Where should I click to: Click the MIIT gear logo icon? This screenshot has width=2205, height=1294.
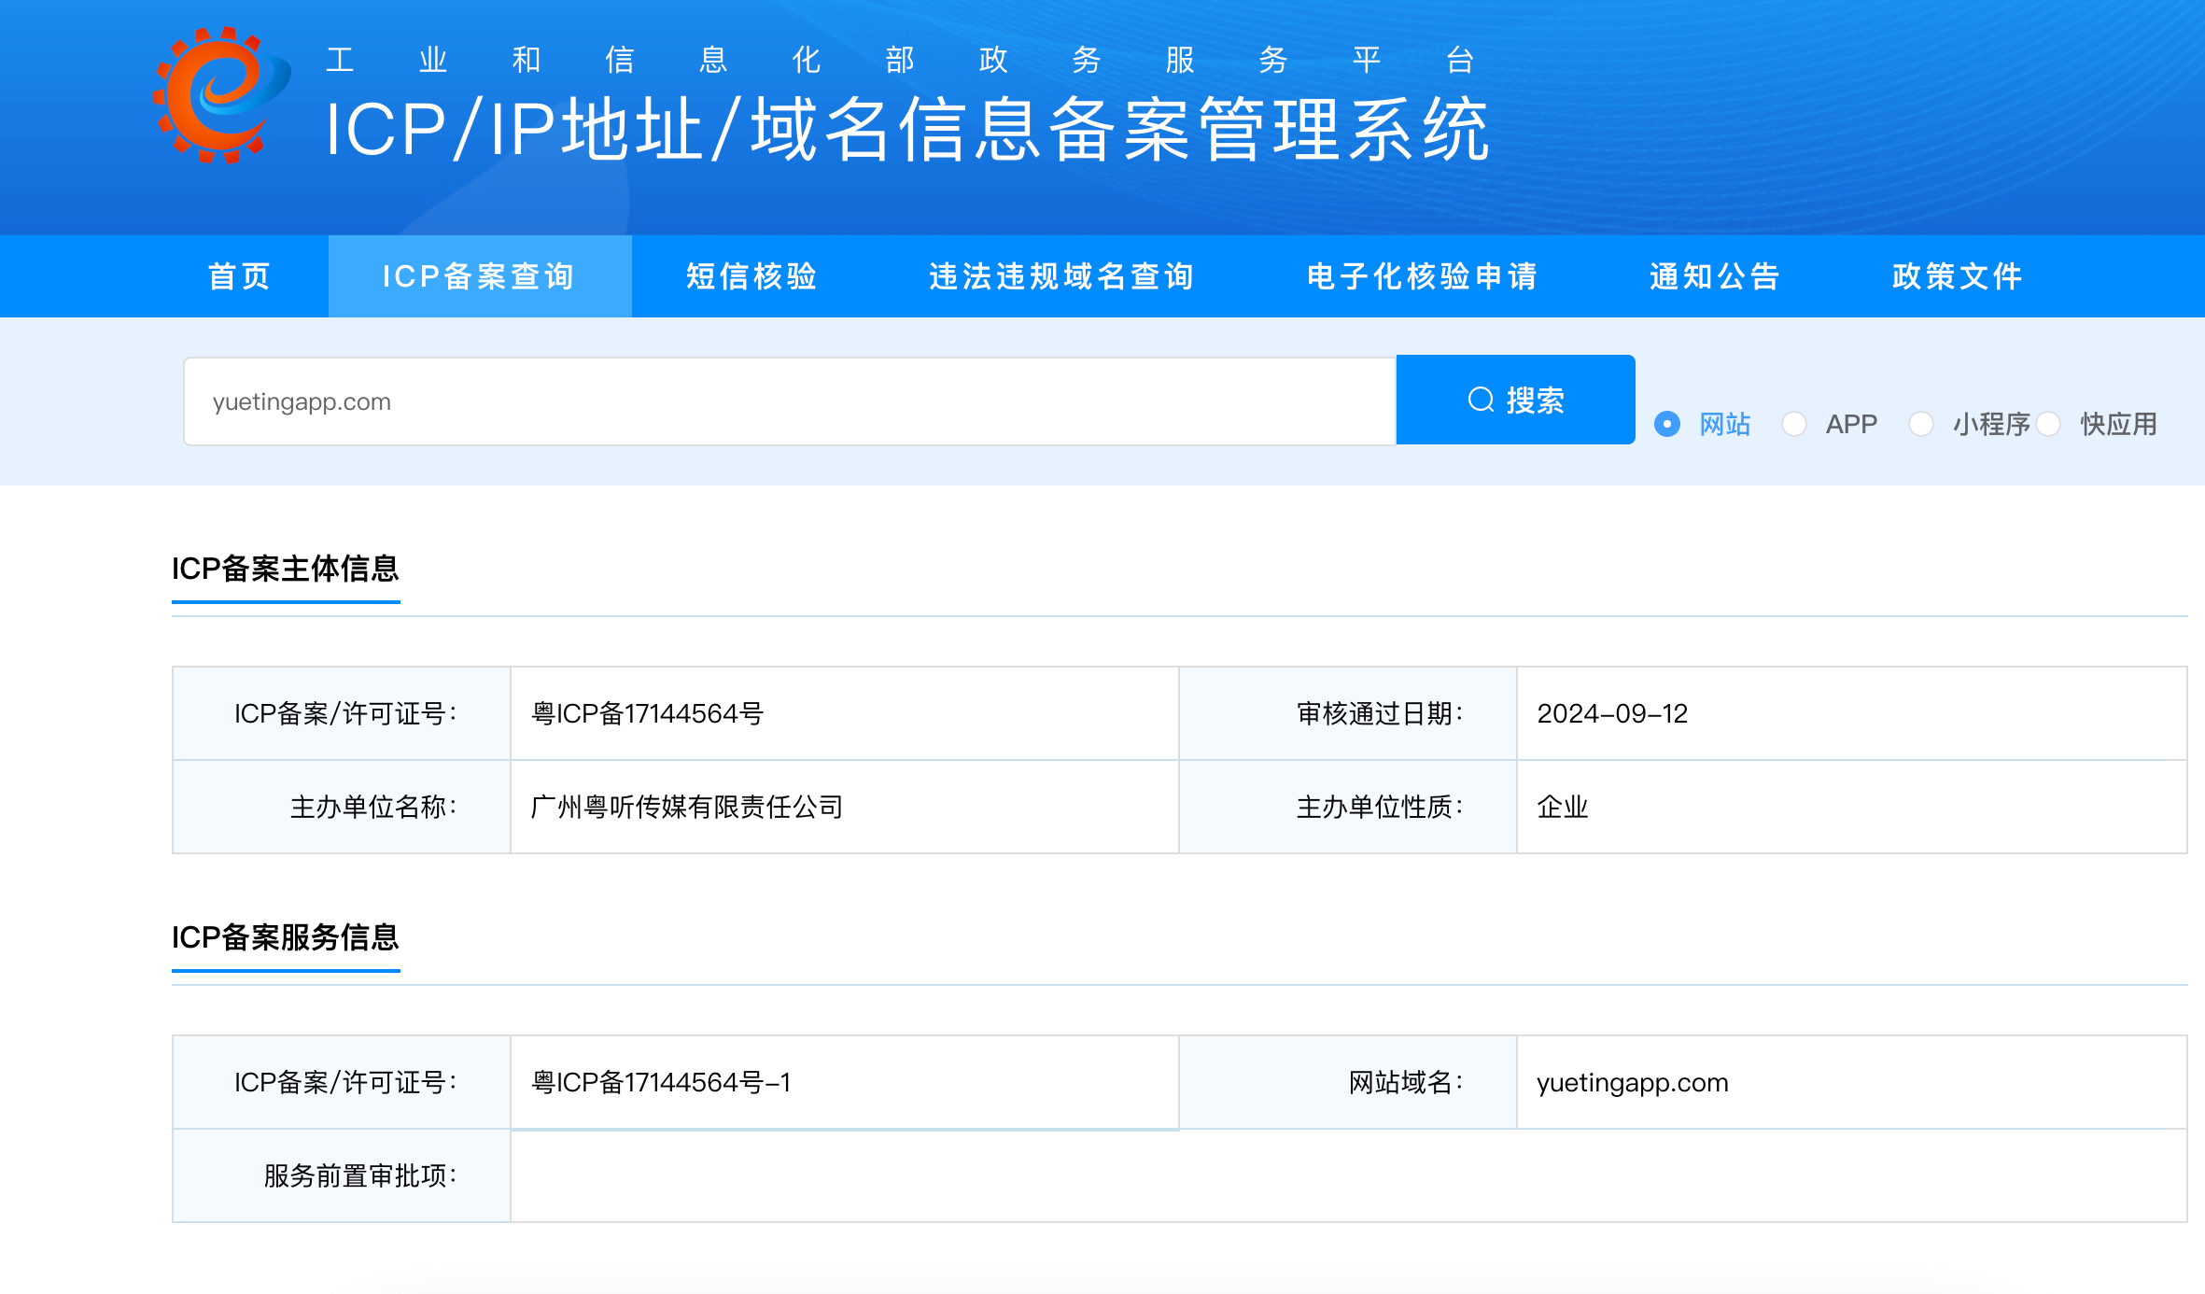[221, 94]
